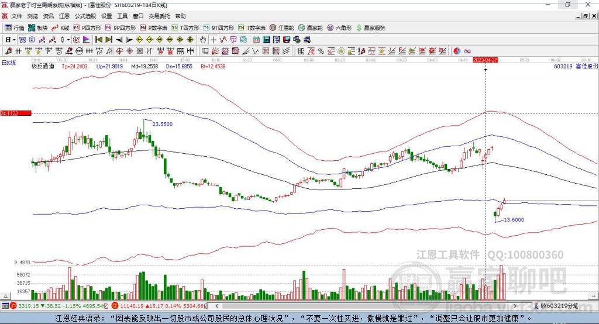
Task: Click the Tp=24.2403 indicator value
Action: 74,67
